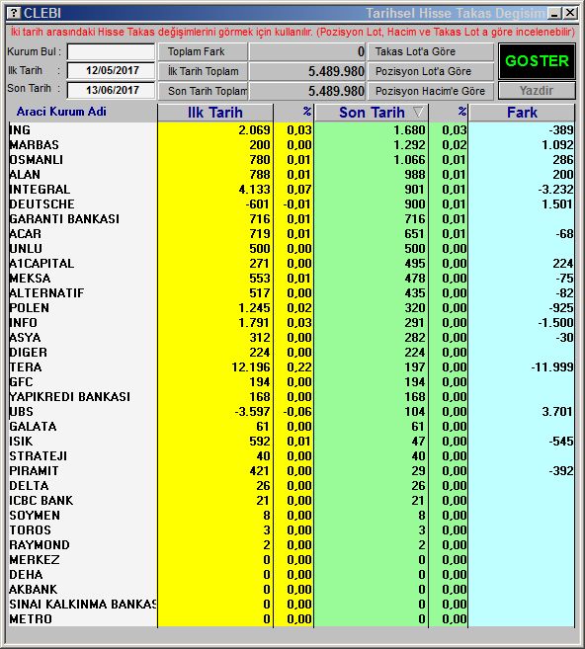Sort by Son Tarih column header
Image resolution: width=585 pixels, height=649 pixels.
[x=372, y=113]
